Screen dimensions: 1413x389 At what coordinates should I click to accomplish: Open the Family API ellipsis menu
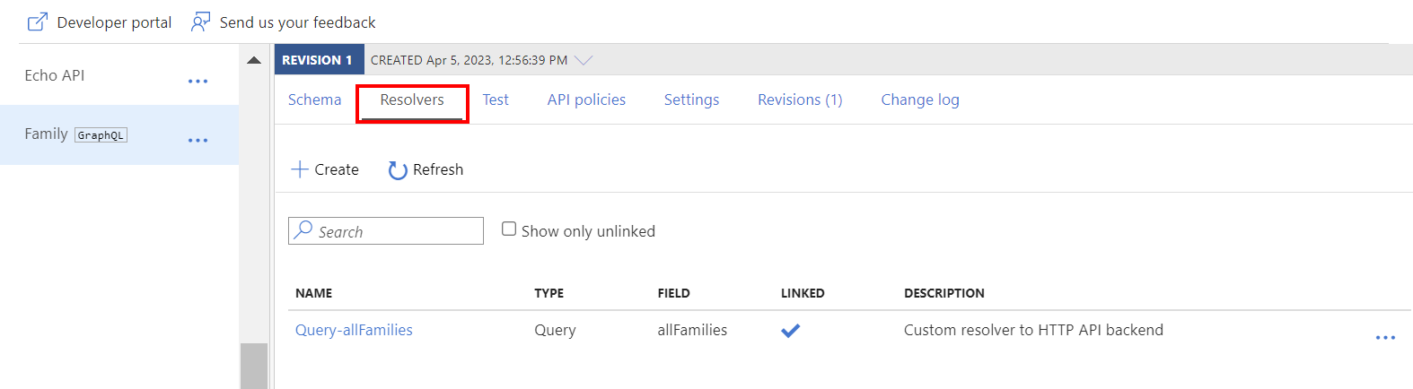(197, 141)
